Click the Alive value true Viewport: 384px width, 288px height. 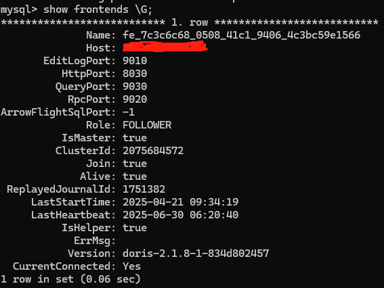tap(135, 176)
